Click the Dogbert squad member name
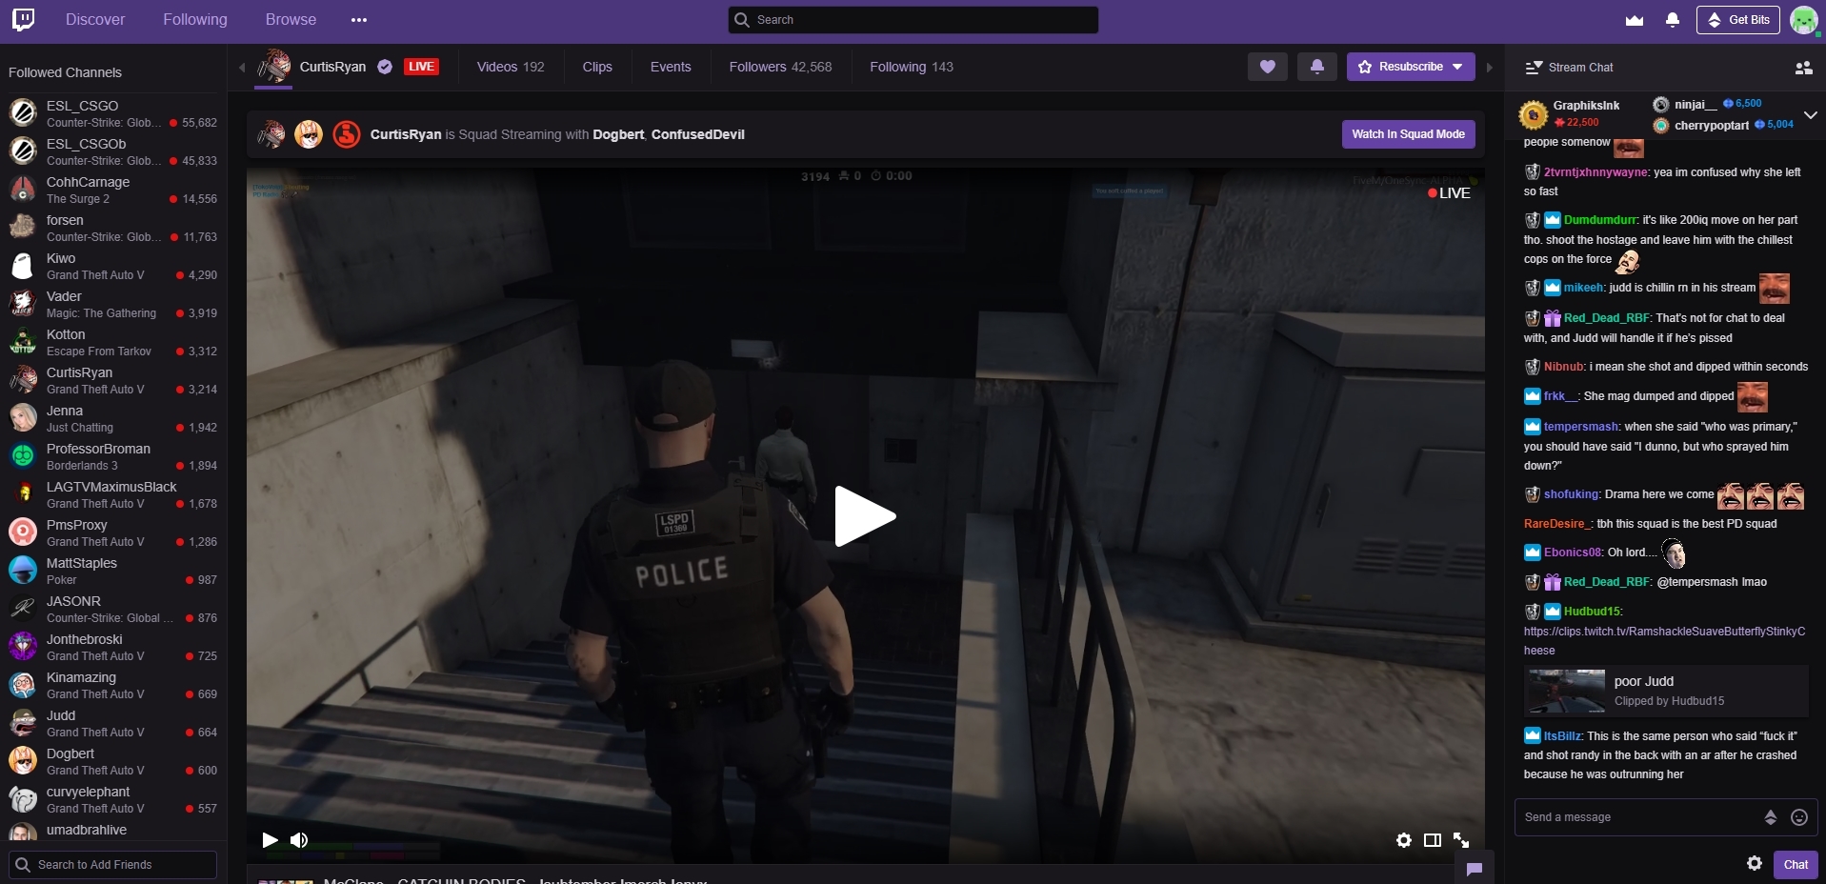1826x884 pixels. click(x=618, y=134)
